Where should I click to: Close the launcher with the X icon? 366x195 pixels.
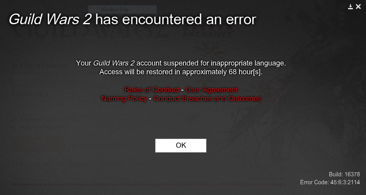coord(358,7)
